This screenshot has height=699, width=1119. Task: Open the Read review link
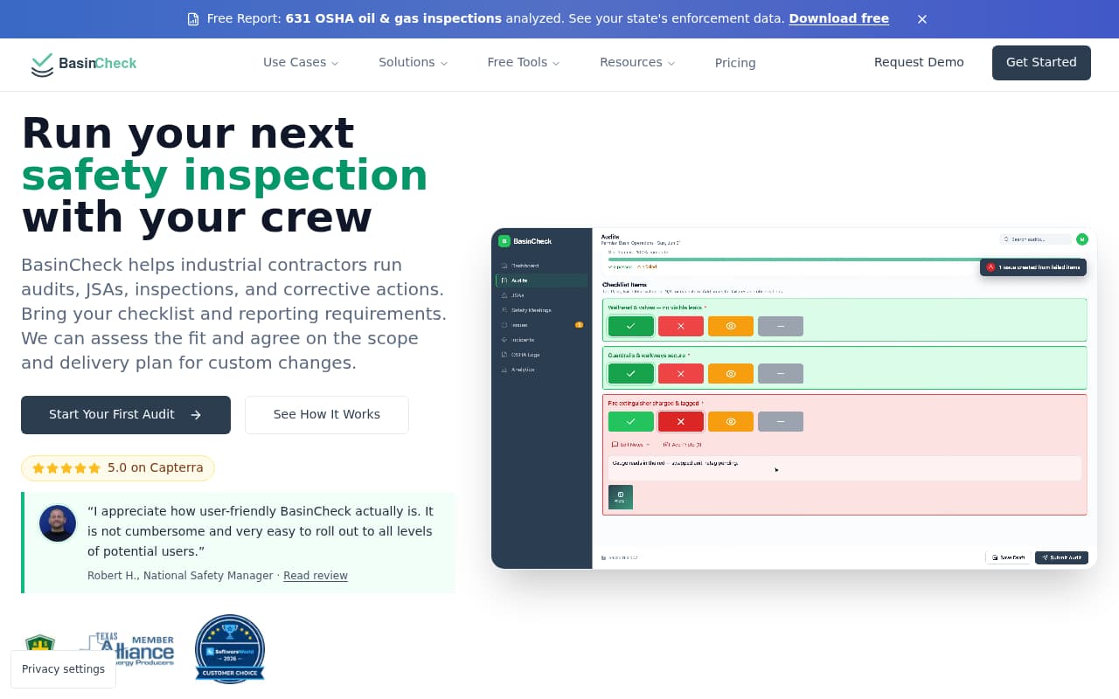316,576
